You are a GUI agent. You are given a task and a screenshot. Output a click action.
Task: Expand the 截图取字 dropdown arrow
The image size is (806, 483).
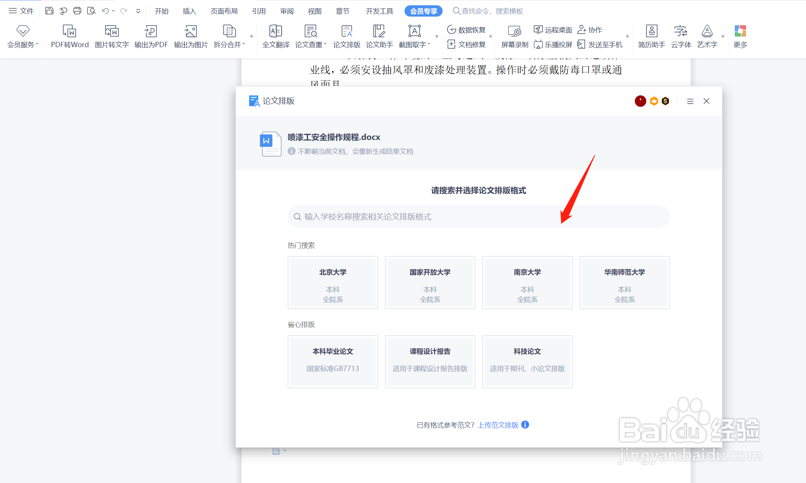(x=429, y=44)
